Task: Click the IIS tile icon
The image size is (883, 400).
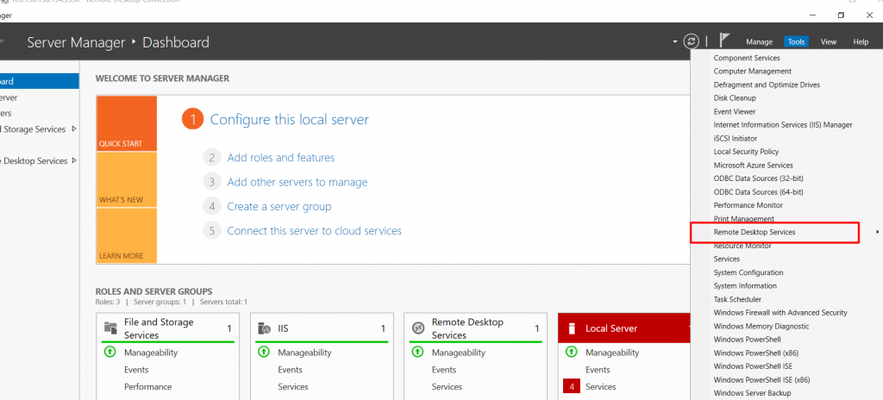Action: tap(265, 328)
